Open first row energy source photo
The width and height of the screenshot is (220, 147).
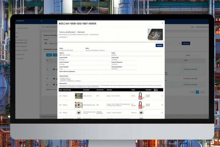point(78,96)
